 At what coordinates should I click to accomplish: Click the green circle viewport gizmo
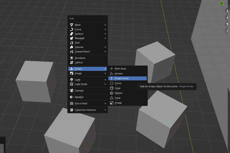[x=221, y=3]
